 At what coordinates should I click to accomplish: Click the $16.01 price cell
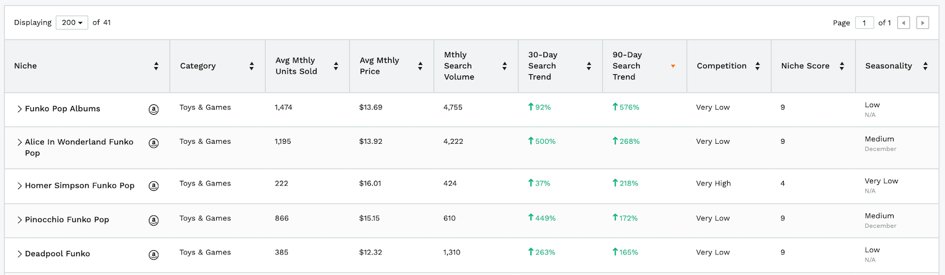[x=370, y=183]
